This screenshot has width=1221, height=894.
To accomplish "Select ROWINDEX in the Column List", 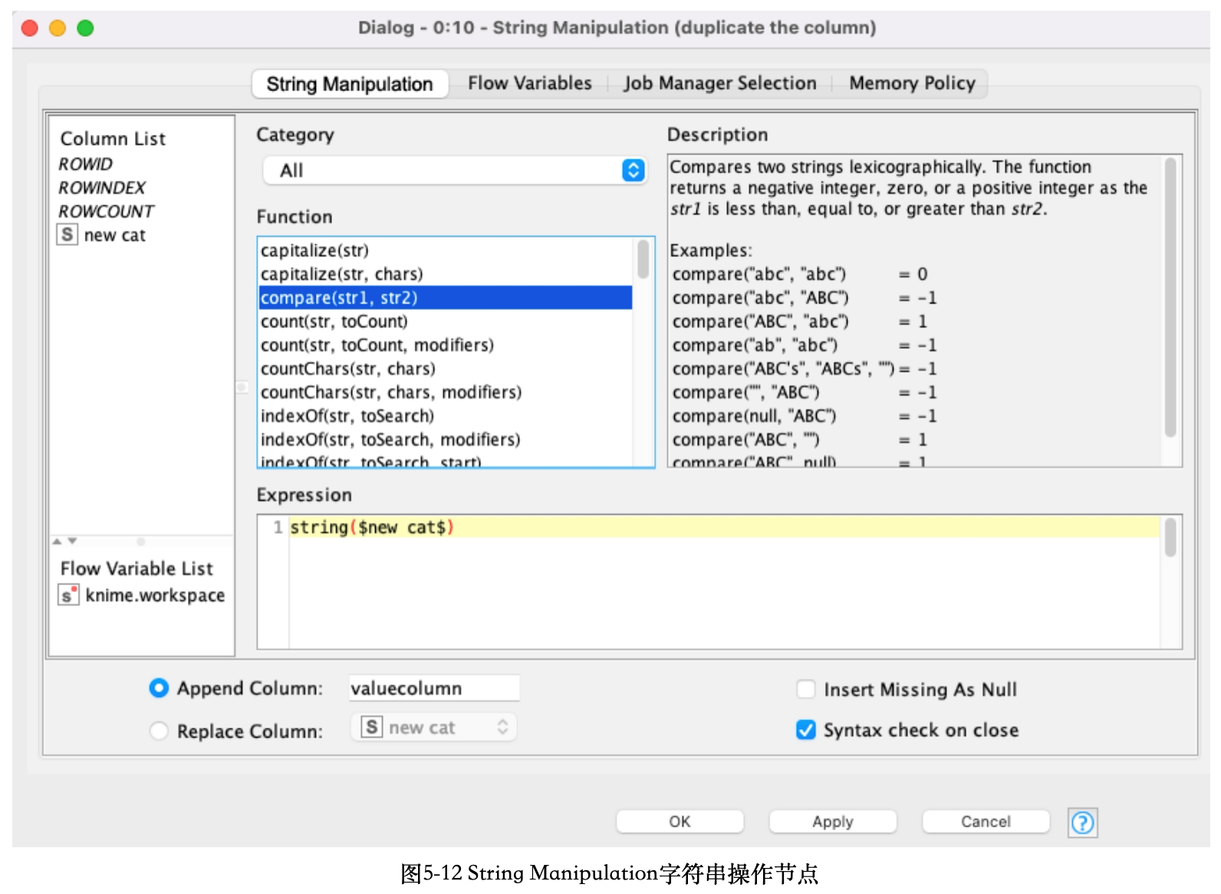I will click(101, 188).
